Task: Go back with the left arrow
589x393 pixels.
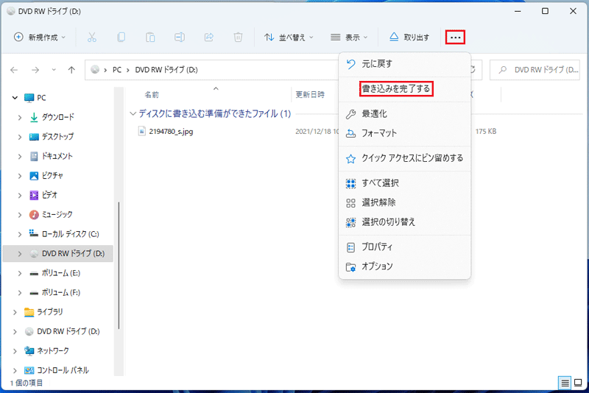Action: point(14,70)
